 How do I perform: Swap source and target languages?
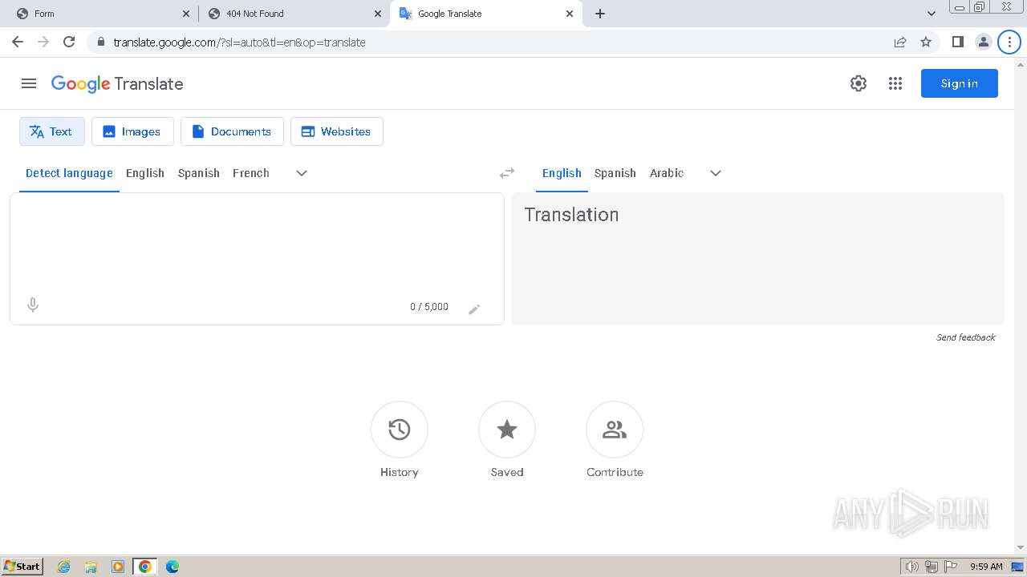point(507,173)
